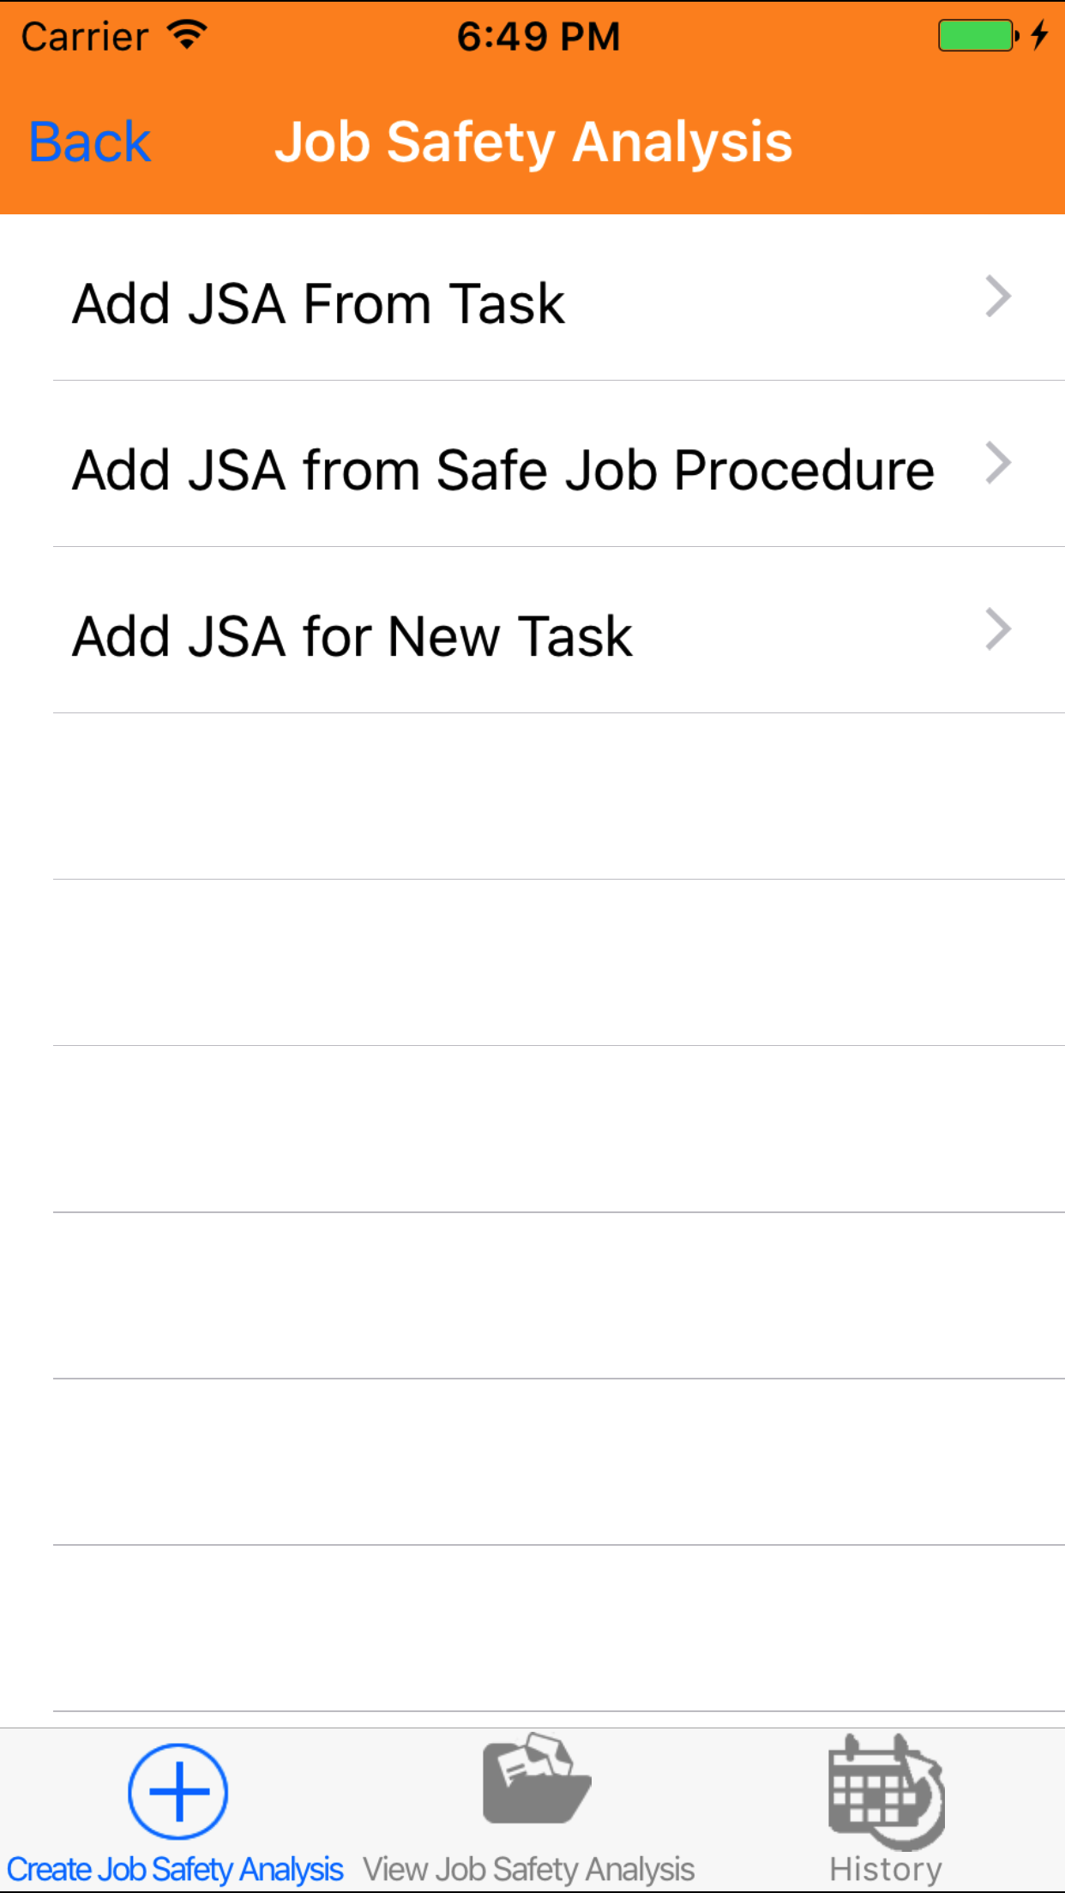The image size is (1065, 1893).
Task: Select Add JSA from Safe Job Procedure text
Action: pyautogui.click(x=503, y=470)
